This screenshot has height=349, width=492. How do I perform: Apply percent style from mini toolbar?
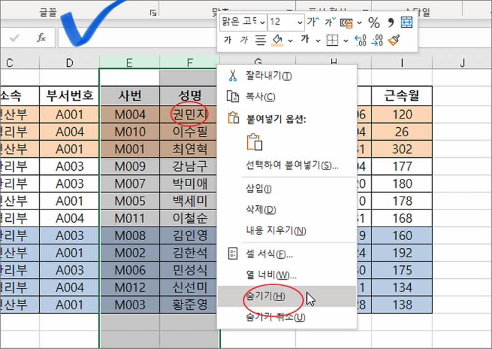[x=374, y=23]
